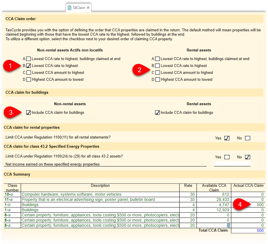Click available CCA claim value 4,747
Image resolution: width=268 pixels, height=244 pixels.
pyautogui.click(x=224, y=205)
